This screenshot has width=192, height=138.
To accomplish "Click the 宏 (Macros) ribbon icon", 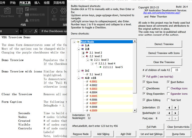I will click(x=19, y=11).
